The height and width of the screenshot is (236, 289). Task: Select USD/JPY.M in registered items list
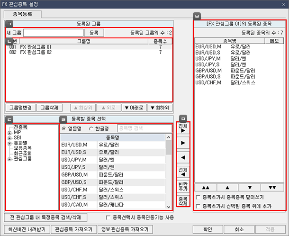(239, 59)
